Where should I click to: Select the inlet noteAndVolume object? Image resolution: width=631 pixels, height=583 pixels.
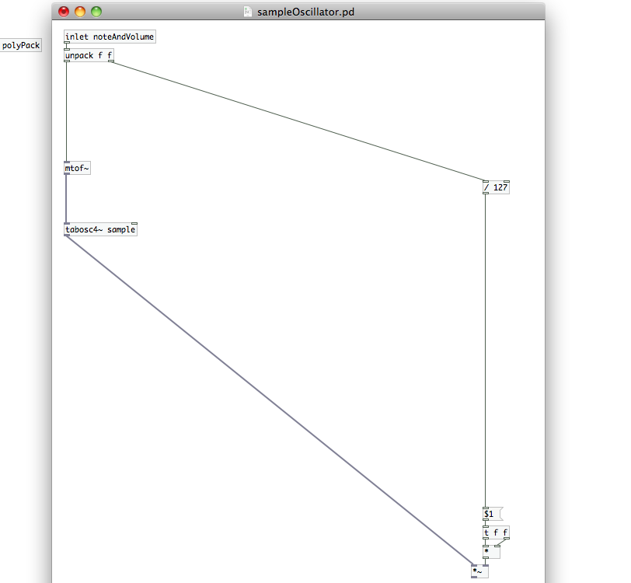pos(110,37)
